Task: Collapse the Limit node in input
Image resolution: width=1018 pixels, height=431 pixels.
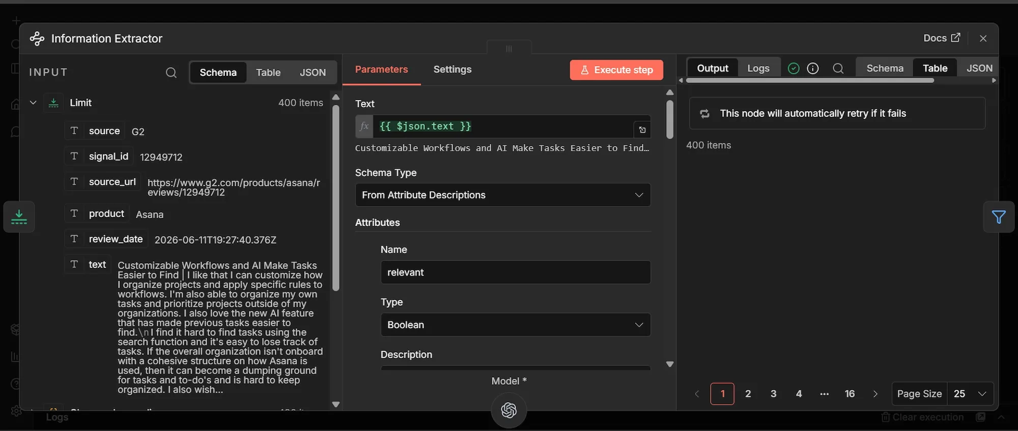Action: coord(33,103)
